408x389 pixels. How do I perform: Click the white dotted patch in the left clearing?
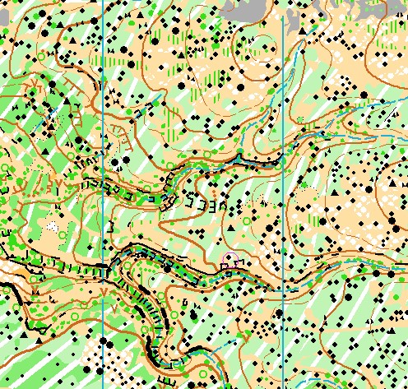click(52, 227)
